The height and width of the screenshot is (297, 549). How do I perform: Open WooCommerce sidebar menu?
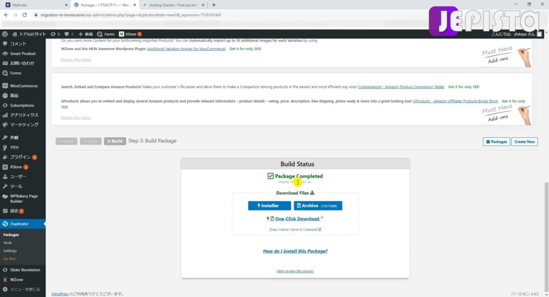pyautogui.click(x=23, y=86)
